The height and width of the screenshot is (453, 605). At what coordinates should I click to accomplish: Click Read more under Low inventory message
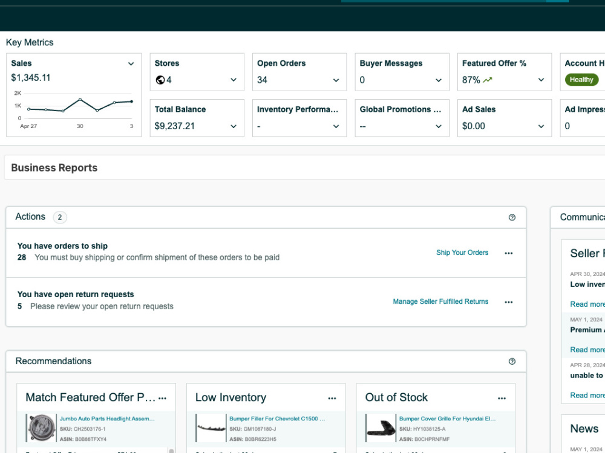[x=587, y=304]
